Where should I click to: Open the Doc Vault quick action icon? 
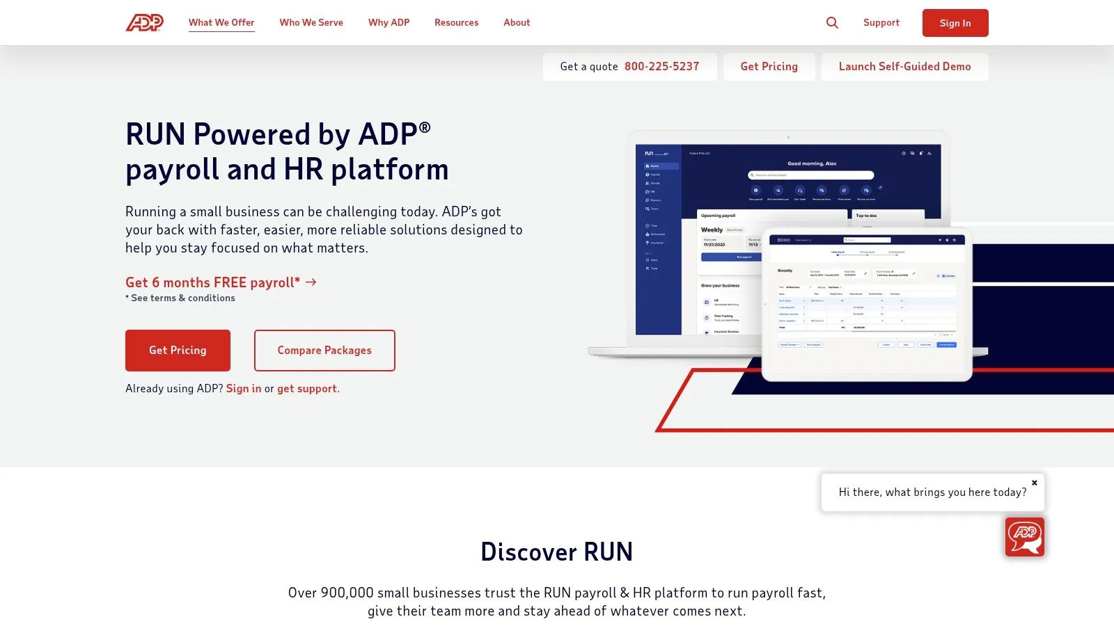point(800,190)
